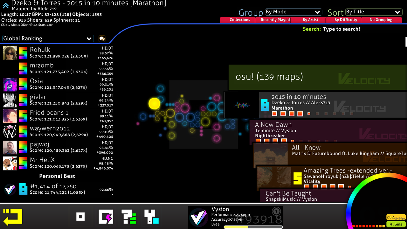Click the Mapped by Aleks719 text
The image size is (407, 229).
tap(34, 9)
